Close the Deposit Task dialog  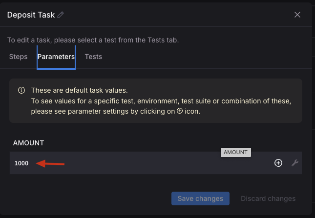(x=297, y=15)
